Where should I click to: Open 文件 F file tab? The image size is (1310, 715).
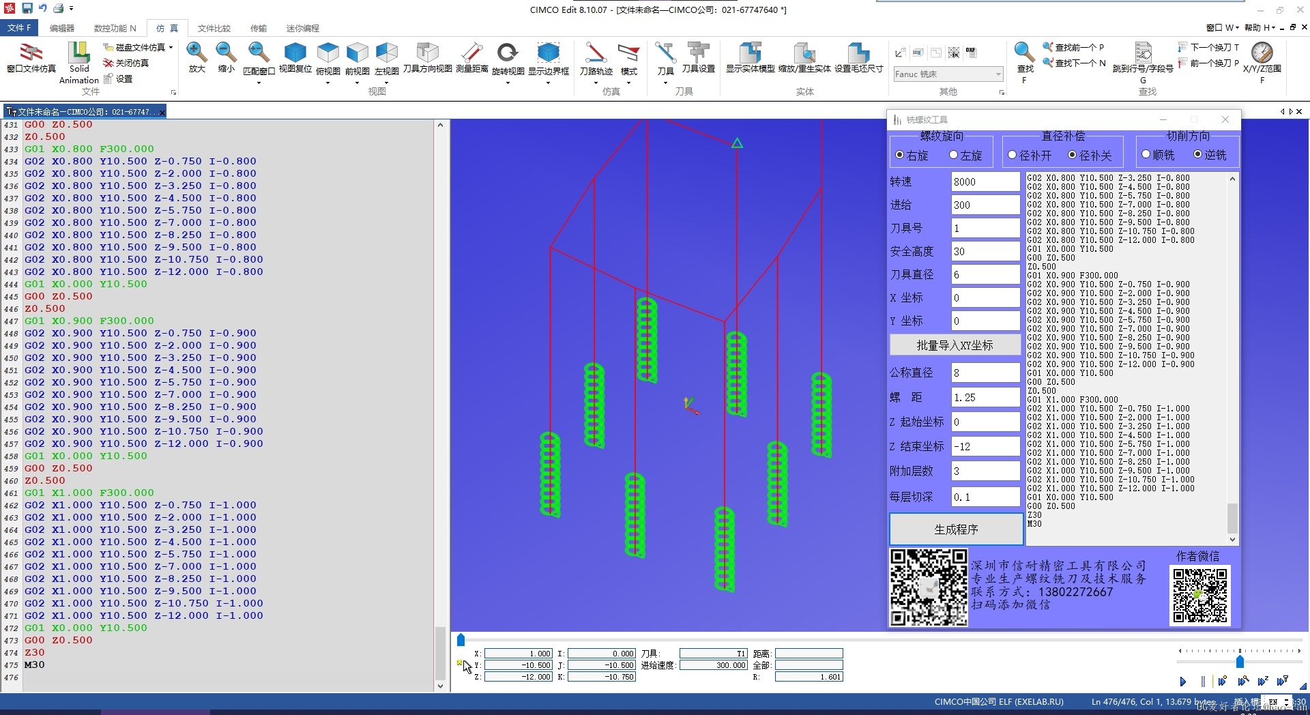pyautogui.click(x=20, y=28)
